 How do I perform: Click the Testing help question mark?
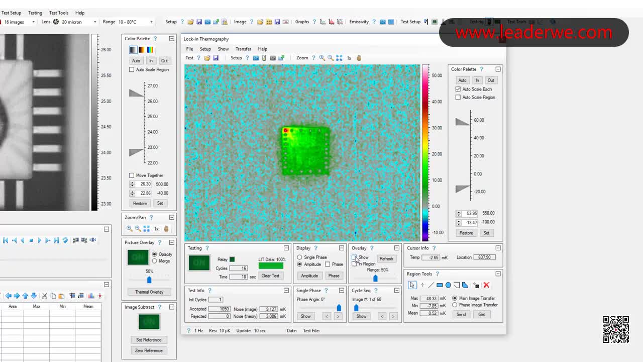coord(207,248)
